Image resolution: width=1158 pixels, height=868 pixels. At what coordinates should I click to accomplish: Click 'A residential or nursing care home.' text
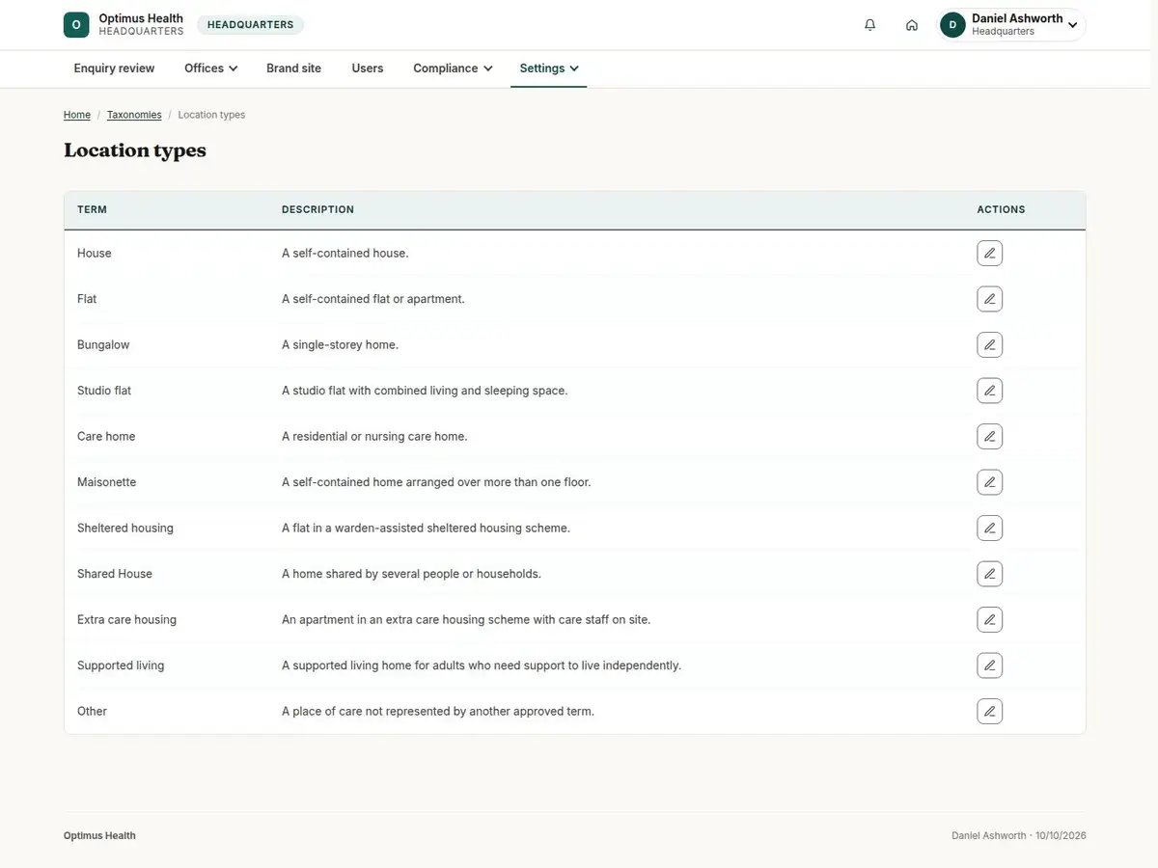click(374, 437)
